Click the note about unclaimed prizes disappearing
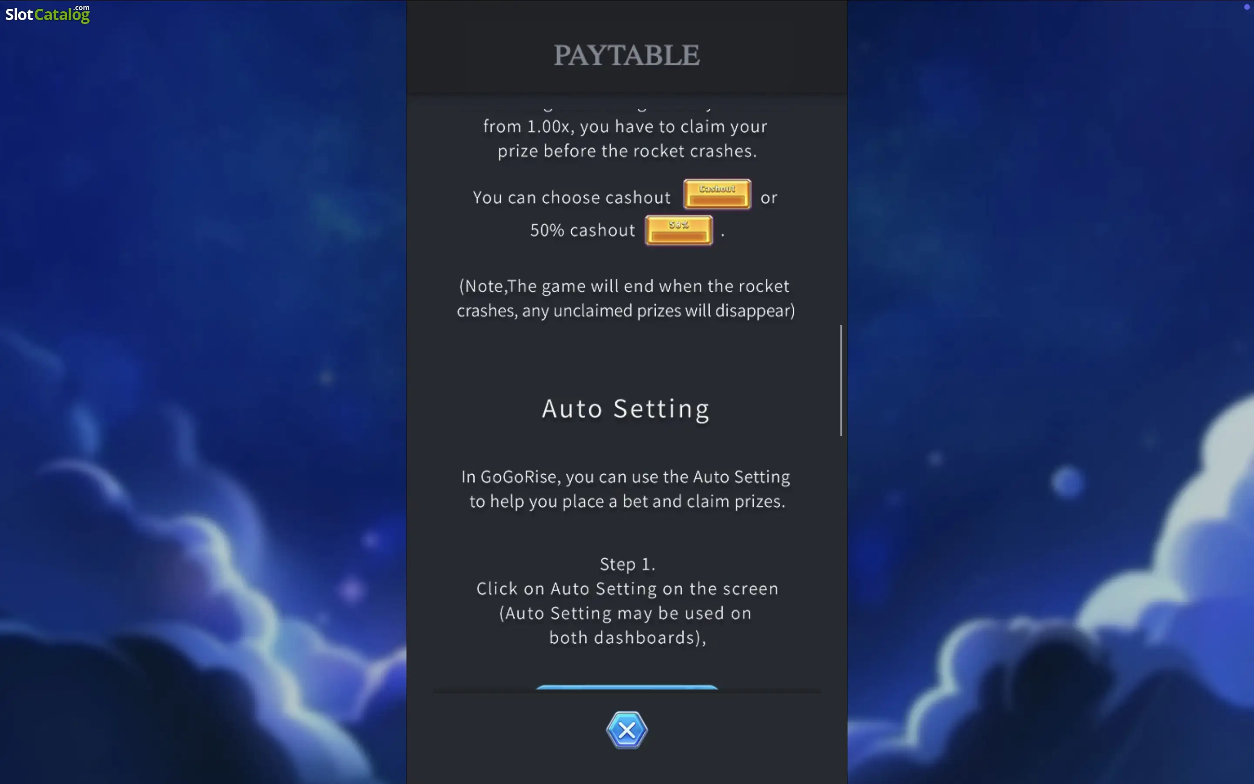This screenshot has width=1254, height=784. [x=626, y=298]
